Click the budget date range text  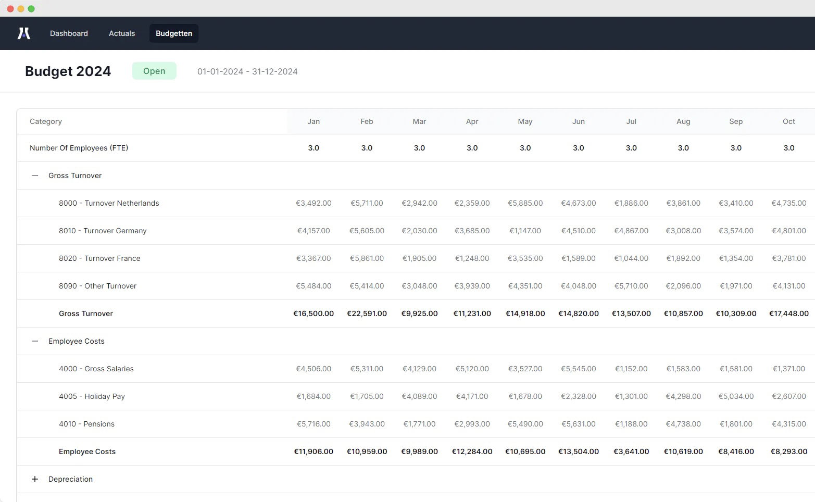(x=247, y=71)
